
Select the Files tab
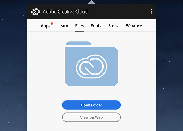coord(80,26)
